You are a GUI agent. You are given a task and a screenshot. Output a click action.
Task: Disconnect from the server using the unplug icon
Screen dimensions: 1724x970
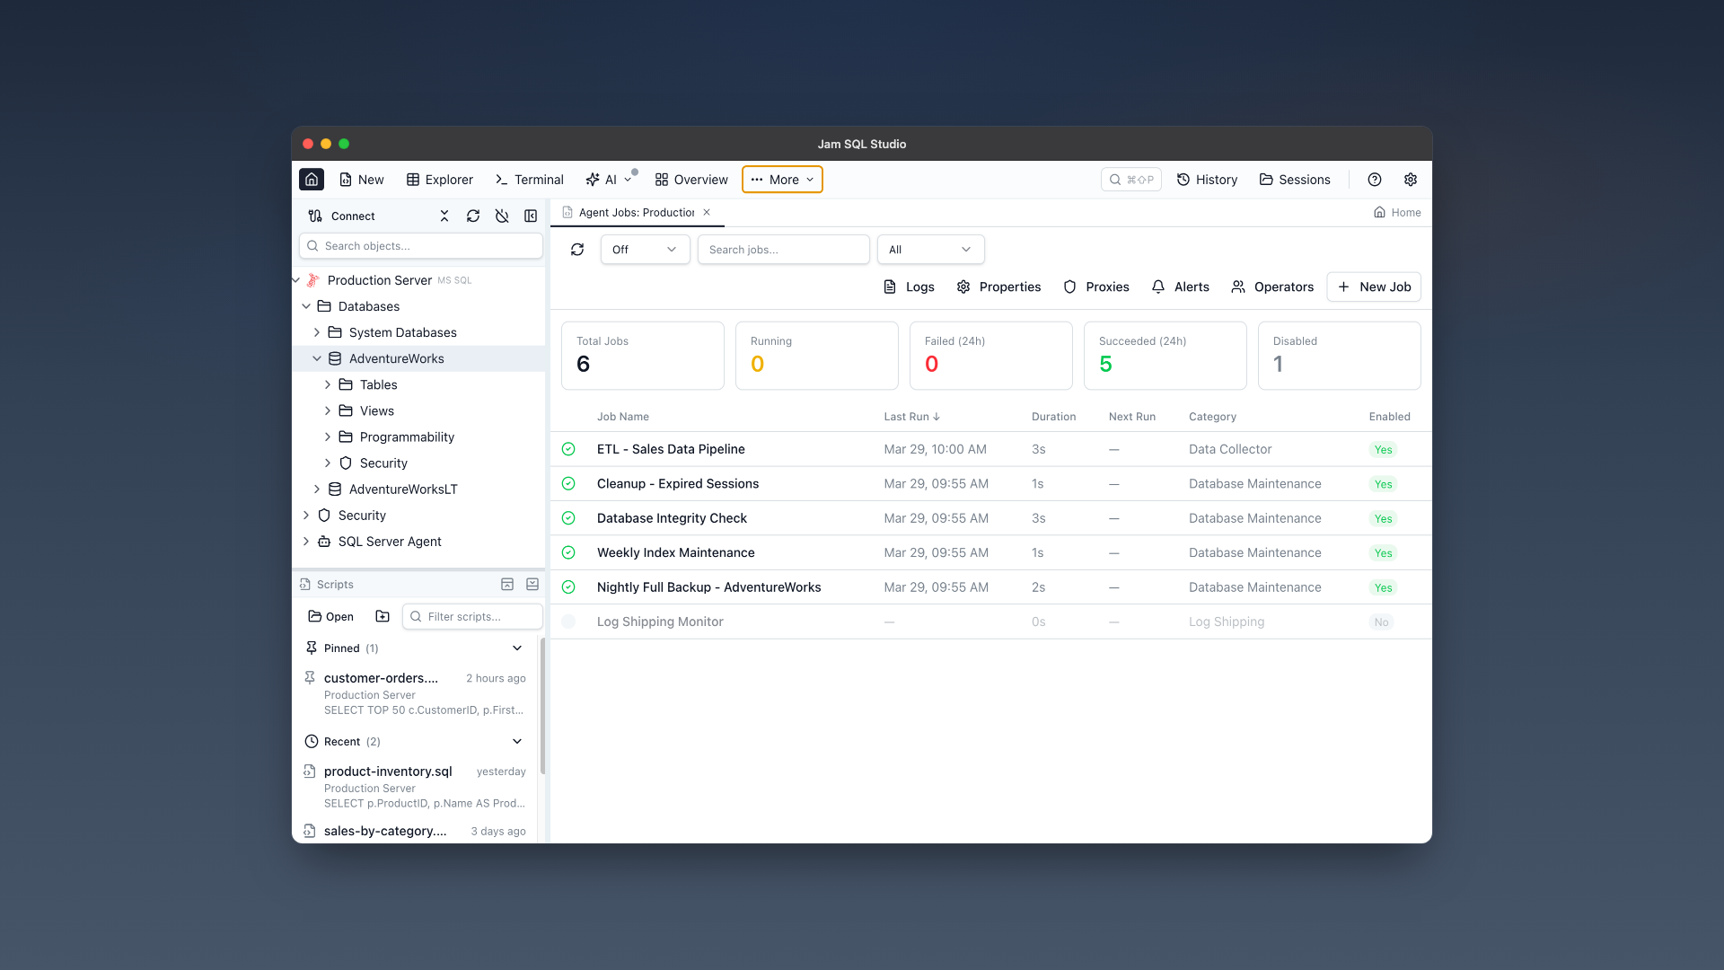(x=502, y=216)
